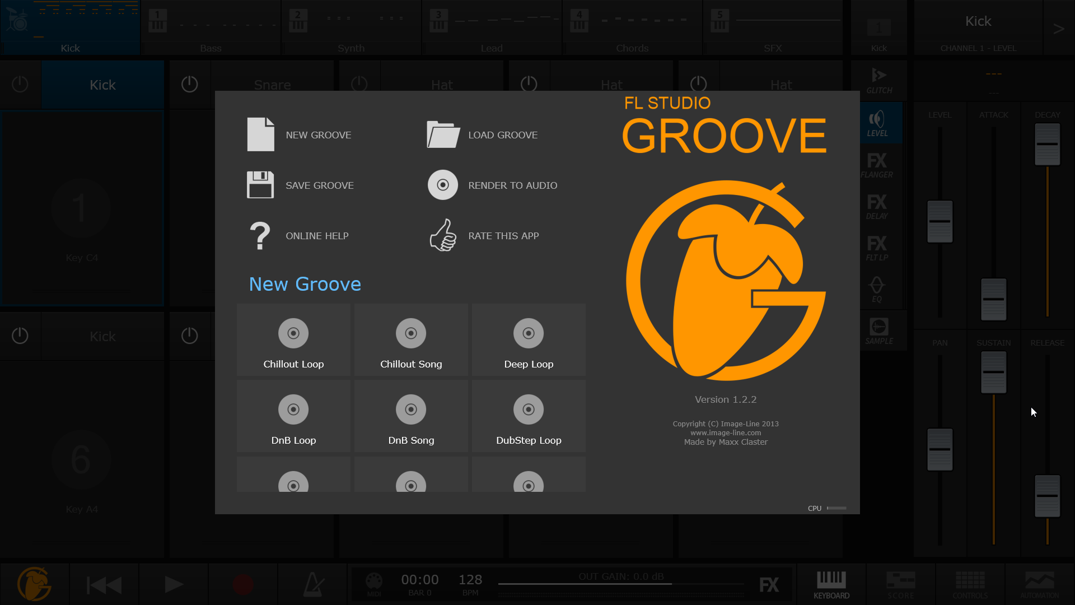Select the Chillout Loop template
The image size is (1075, 605).
point(293,340)
